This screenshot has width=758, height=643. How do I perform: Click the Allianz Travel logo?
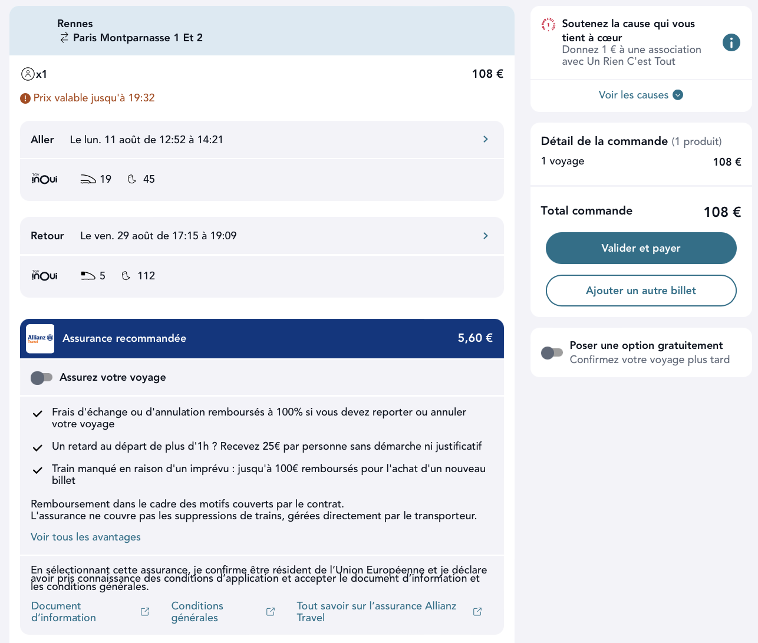(x=40, y=338)
